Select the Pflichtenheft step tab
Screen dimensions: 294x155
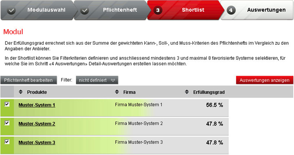[x=111, y=10]
